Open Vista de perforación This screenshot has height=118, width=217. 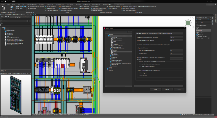pyautogui.click(x=50, y=6)
